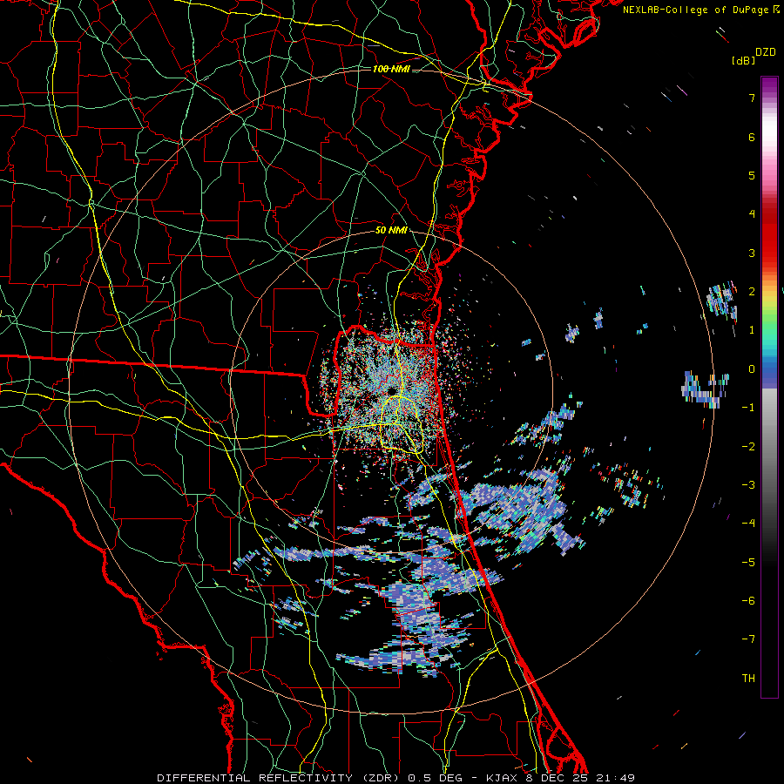Viewport: 784px width, 784px height.
Task: Click the '100 NMI' range ring label
Action: click(x=391, y=69)
